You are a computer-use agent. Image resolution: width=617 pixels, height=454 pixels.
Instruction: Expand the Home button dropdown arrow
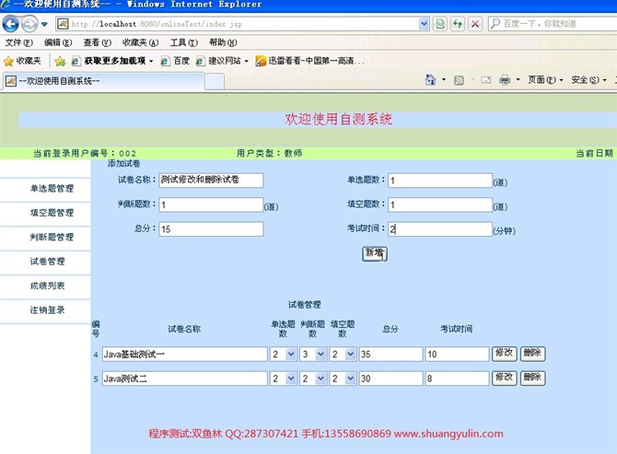(x=444, y=80)
